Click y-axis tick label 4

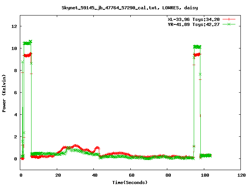[16, 115]
